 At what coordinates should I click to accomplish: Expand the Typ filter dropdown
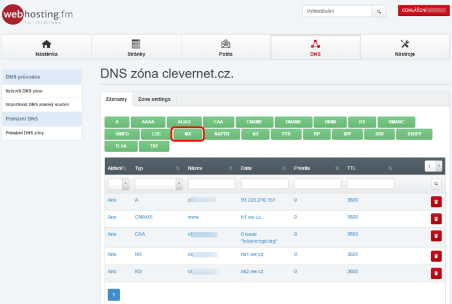click(x=158, y=184)
